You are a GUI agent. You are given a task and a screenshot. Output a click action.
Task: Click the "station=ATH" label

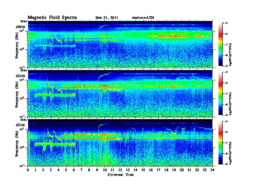pos(143,18)
